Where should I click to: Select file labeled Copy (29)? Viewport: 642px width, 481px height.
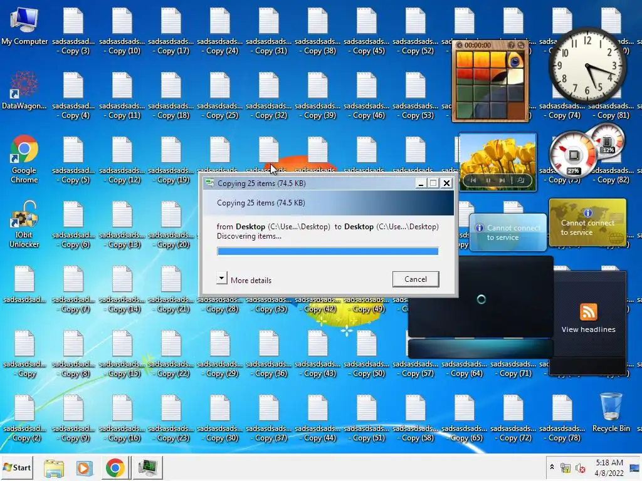tap(220, 354)
